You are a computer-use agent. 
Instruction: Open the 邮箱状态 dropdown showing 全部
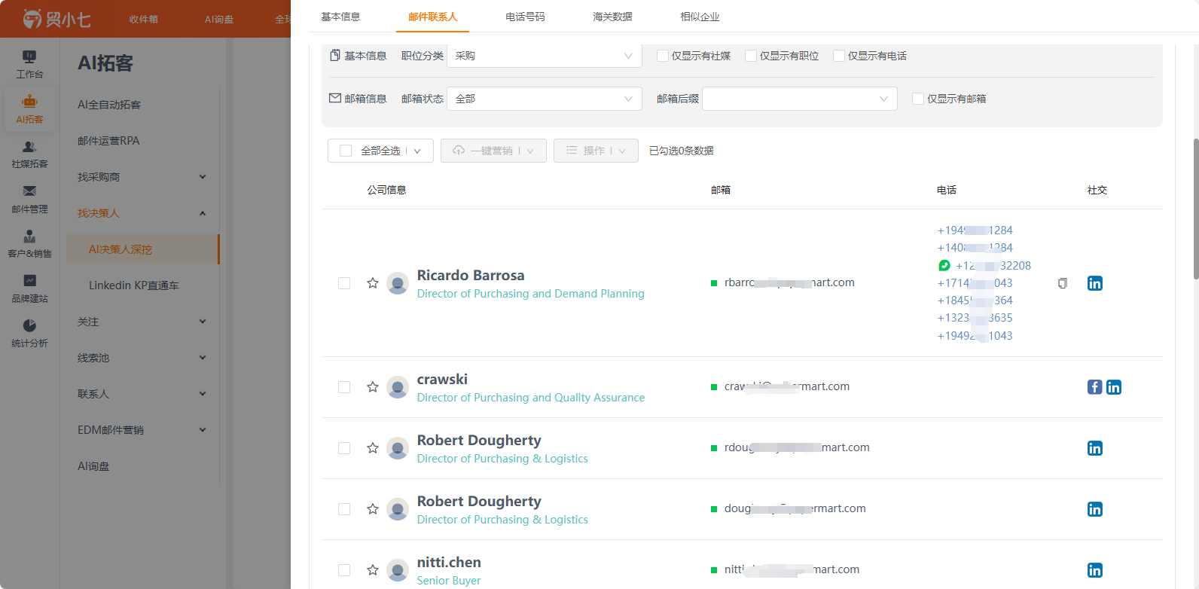coord(545,99)
